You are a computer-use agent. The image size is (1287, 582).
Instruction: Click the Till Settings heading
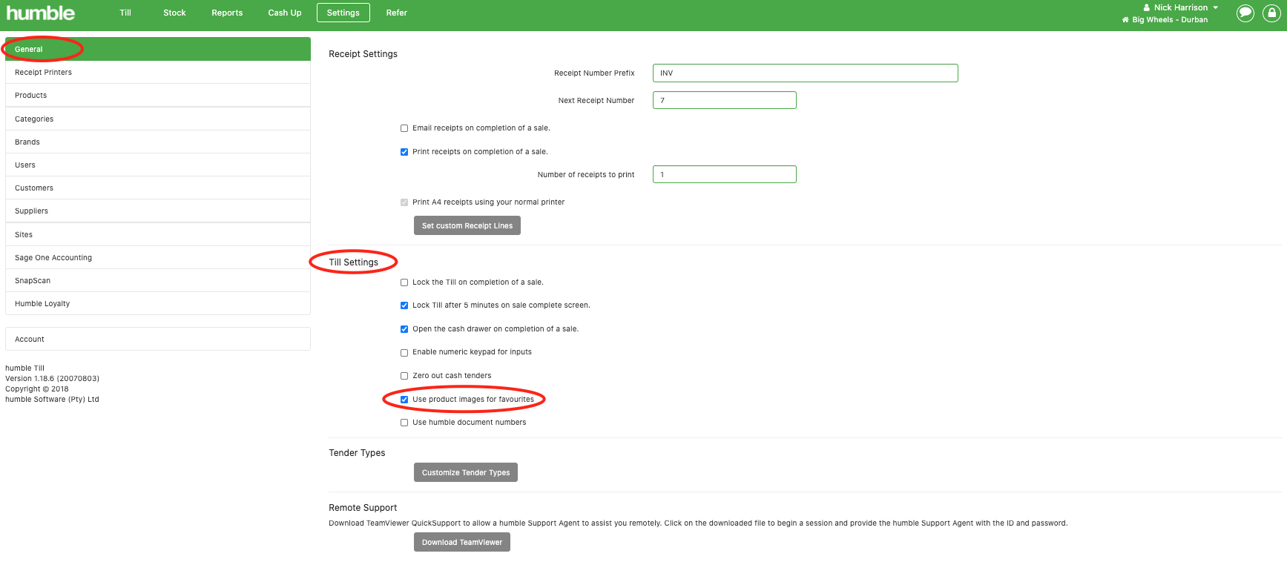[353, 262]
